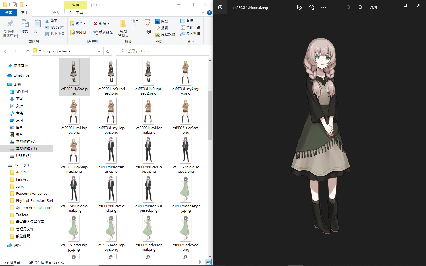The width and height of the screenshot is (426, 266).
Task: Switch to details view in status bar
Action: pyautogui.click(x=202, y=262)
